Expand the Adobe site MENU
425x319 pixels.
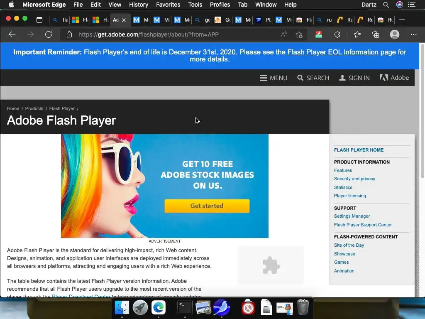click(x=274, y=78)
